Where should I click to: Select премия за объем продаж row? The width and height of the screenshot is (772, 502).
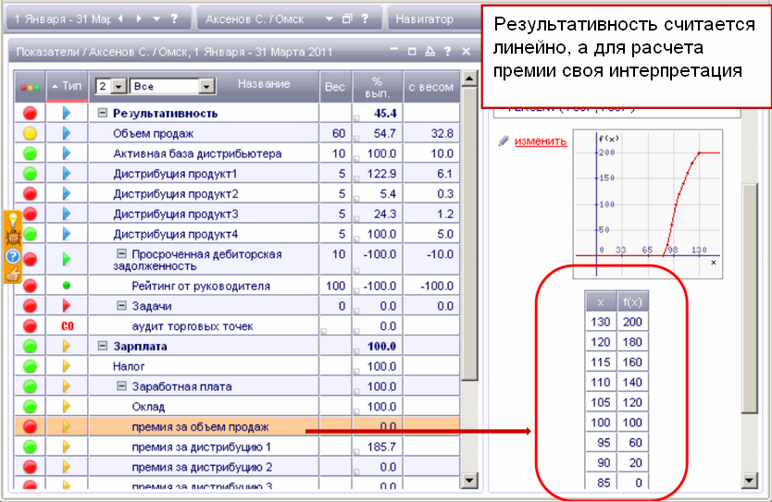click(x=237, y=427)
